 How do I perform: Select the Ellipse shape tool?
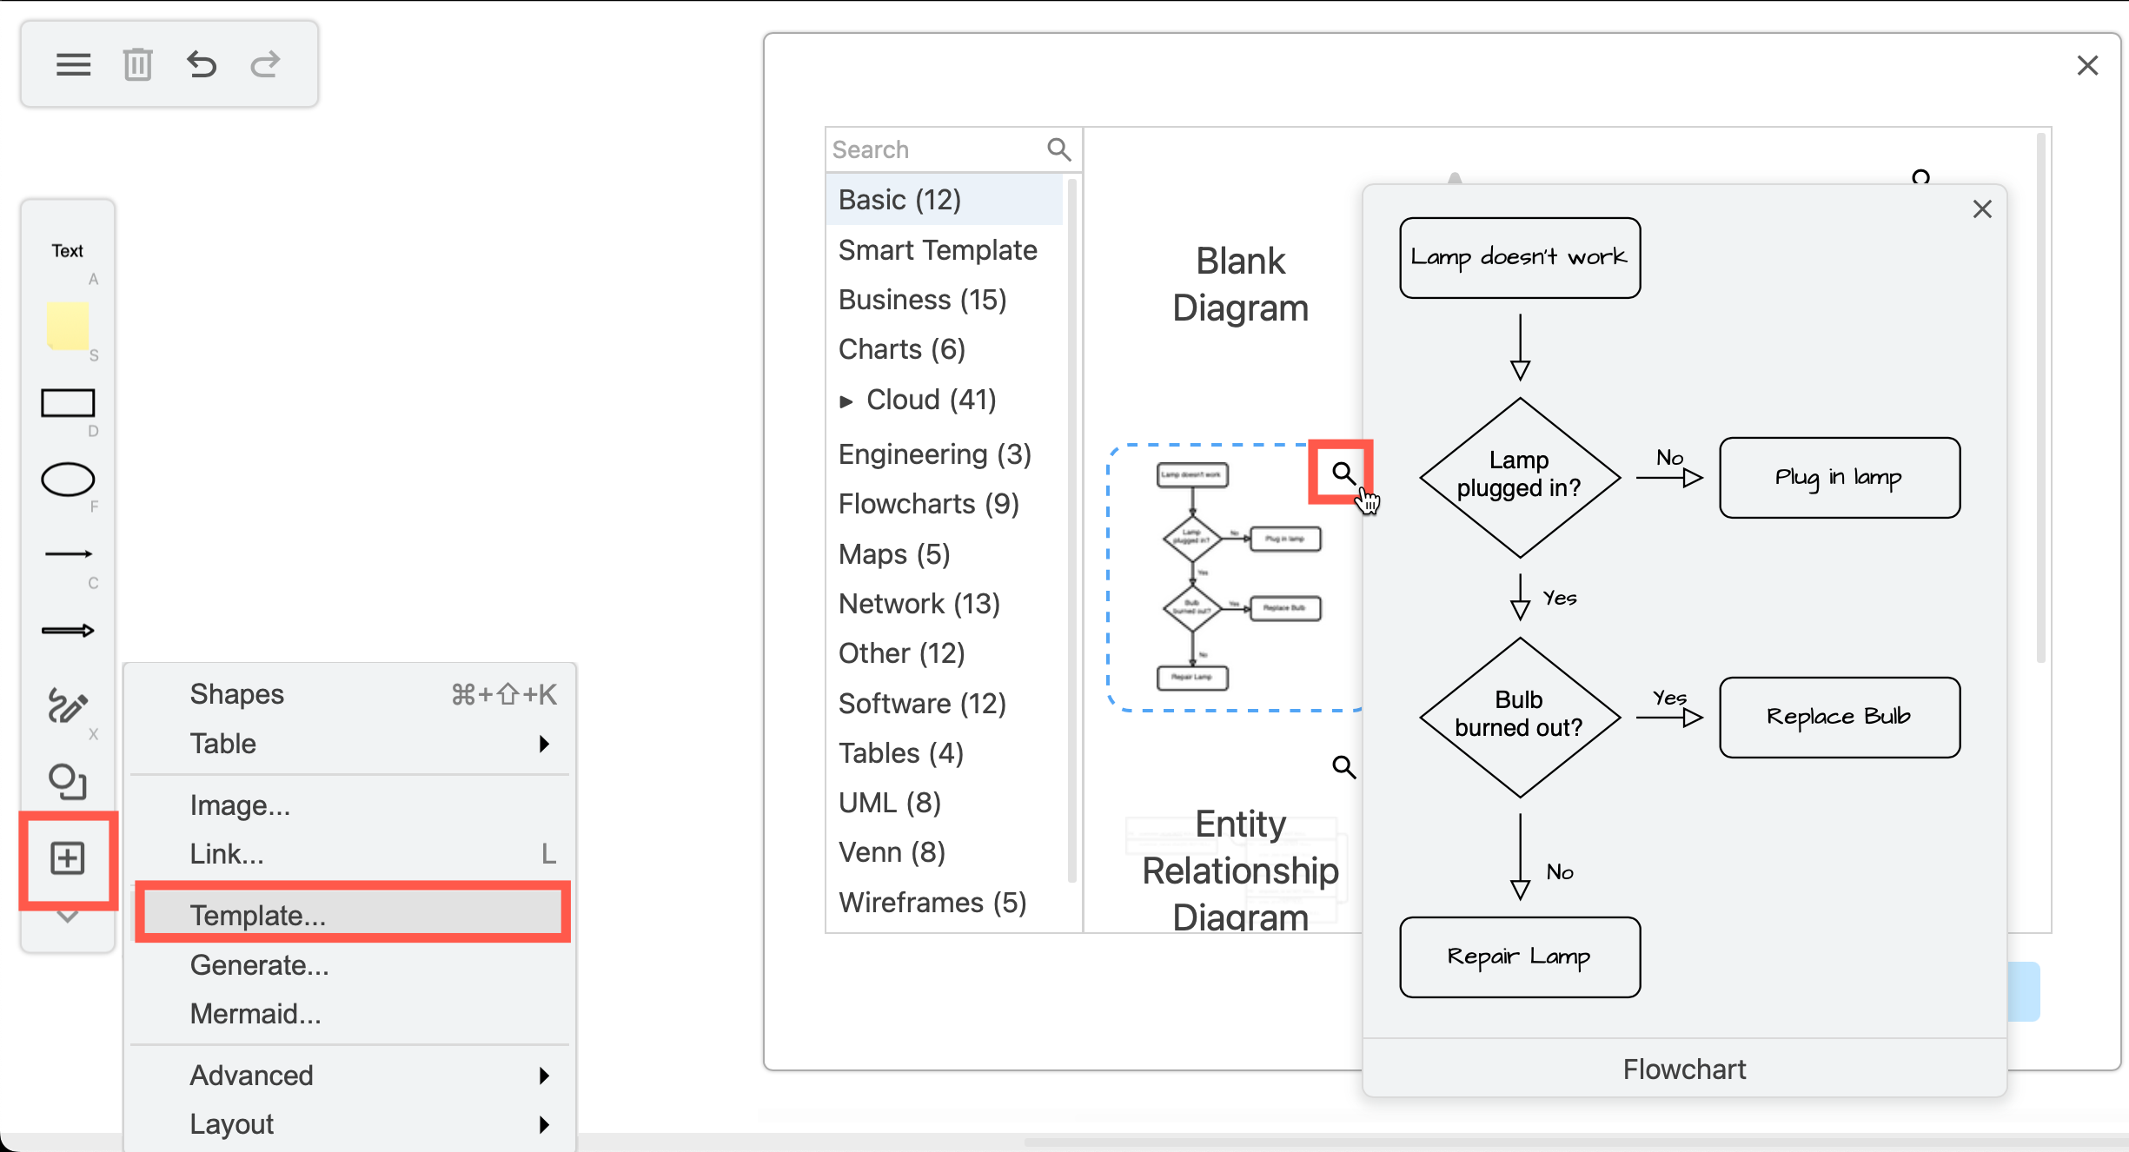67,479
